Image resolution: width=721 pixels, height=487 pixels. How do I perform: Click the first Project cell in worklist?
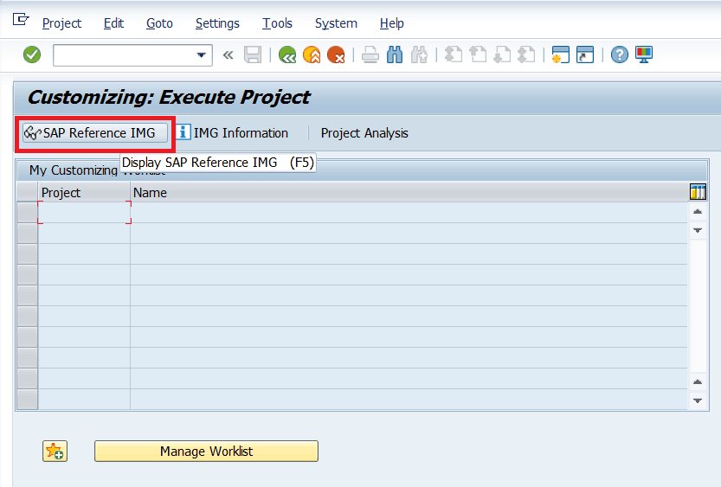pos(84,213)
